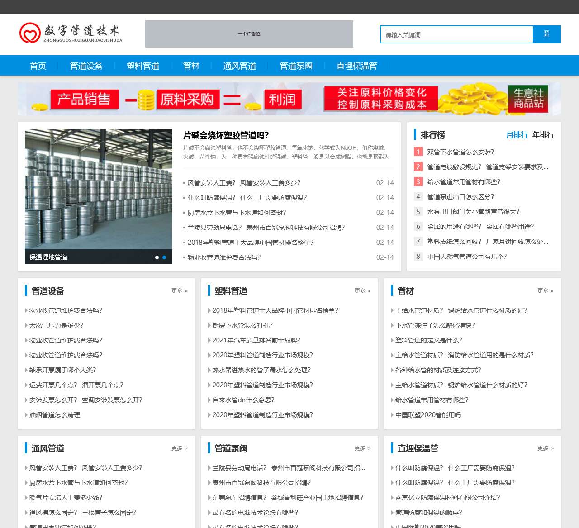Open ranked article 双管下水管道怎么安装?
Image resolution: width=579 pixels, height=528 pixels.
pos(460,152)
